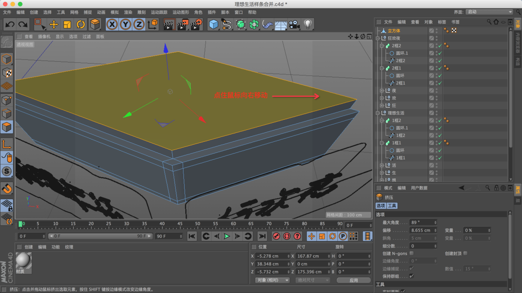Open the 运动图形 menu
522x293 pixels.
(181, 12)
